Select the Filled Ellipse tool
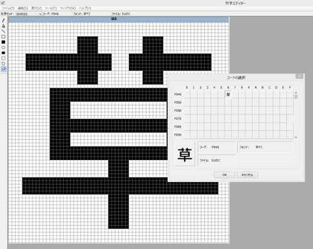The image size is (313, 249). pos(3,53)
